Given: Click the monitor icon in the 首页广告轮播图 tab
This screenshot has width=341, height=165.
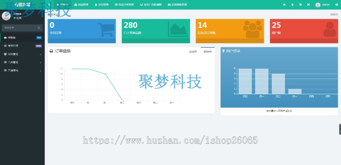Looking at the screenshot, I should tap(141, 5).
